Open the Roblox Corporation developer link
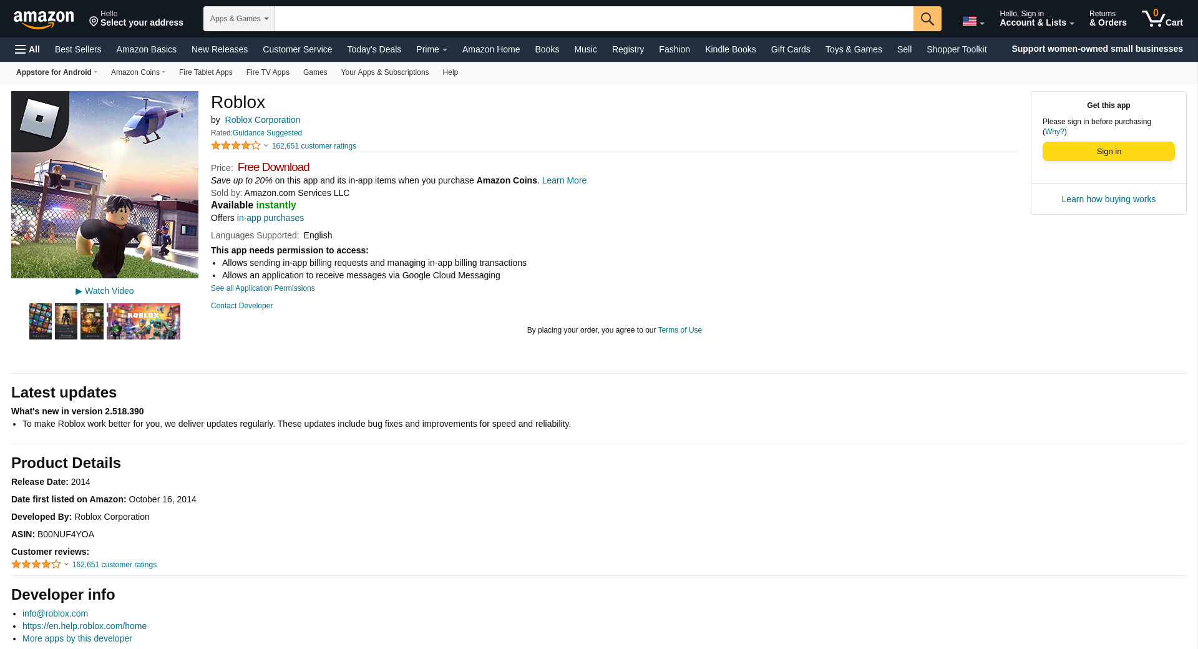 tap(262, 120)
